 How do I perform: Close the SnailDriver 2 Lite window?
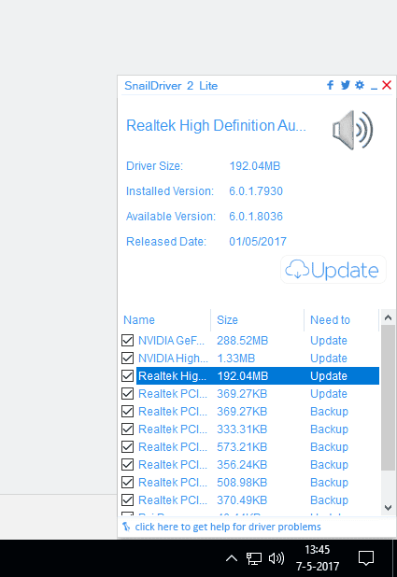click(387, 85)
